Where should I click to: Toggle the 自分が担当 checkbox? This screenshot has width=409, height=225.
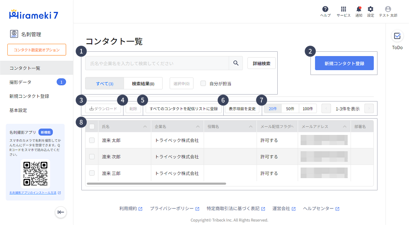point(203,84)
